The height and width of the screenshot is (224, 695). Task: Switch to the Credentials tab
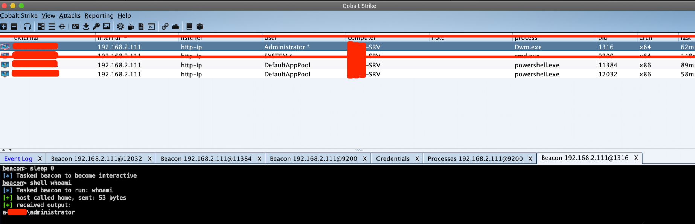click(x=393, y=159)
